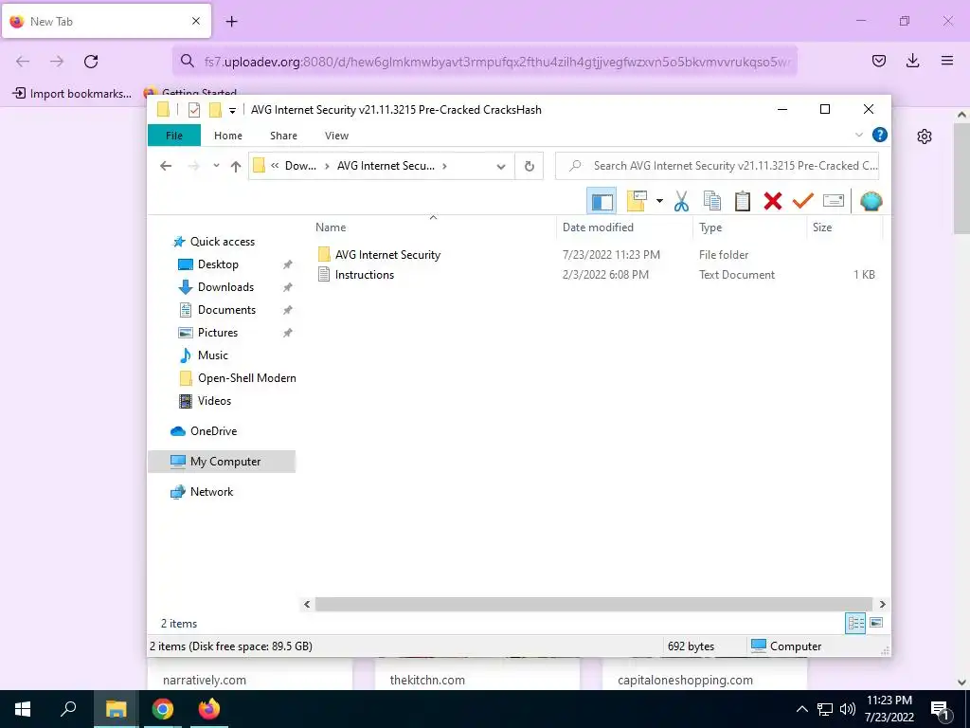Screen dimensions: 970x728
Task: Click Properties checkmark icon in title bar
Action: [x=194, y=110]
